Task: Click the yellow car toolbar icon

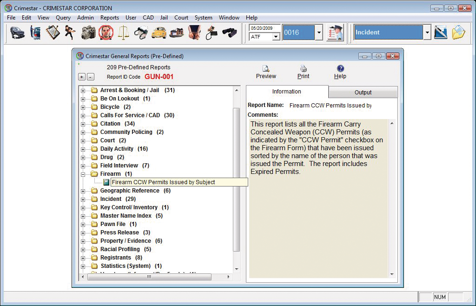Action: (159, 33)
